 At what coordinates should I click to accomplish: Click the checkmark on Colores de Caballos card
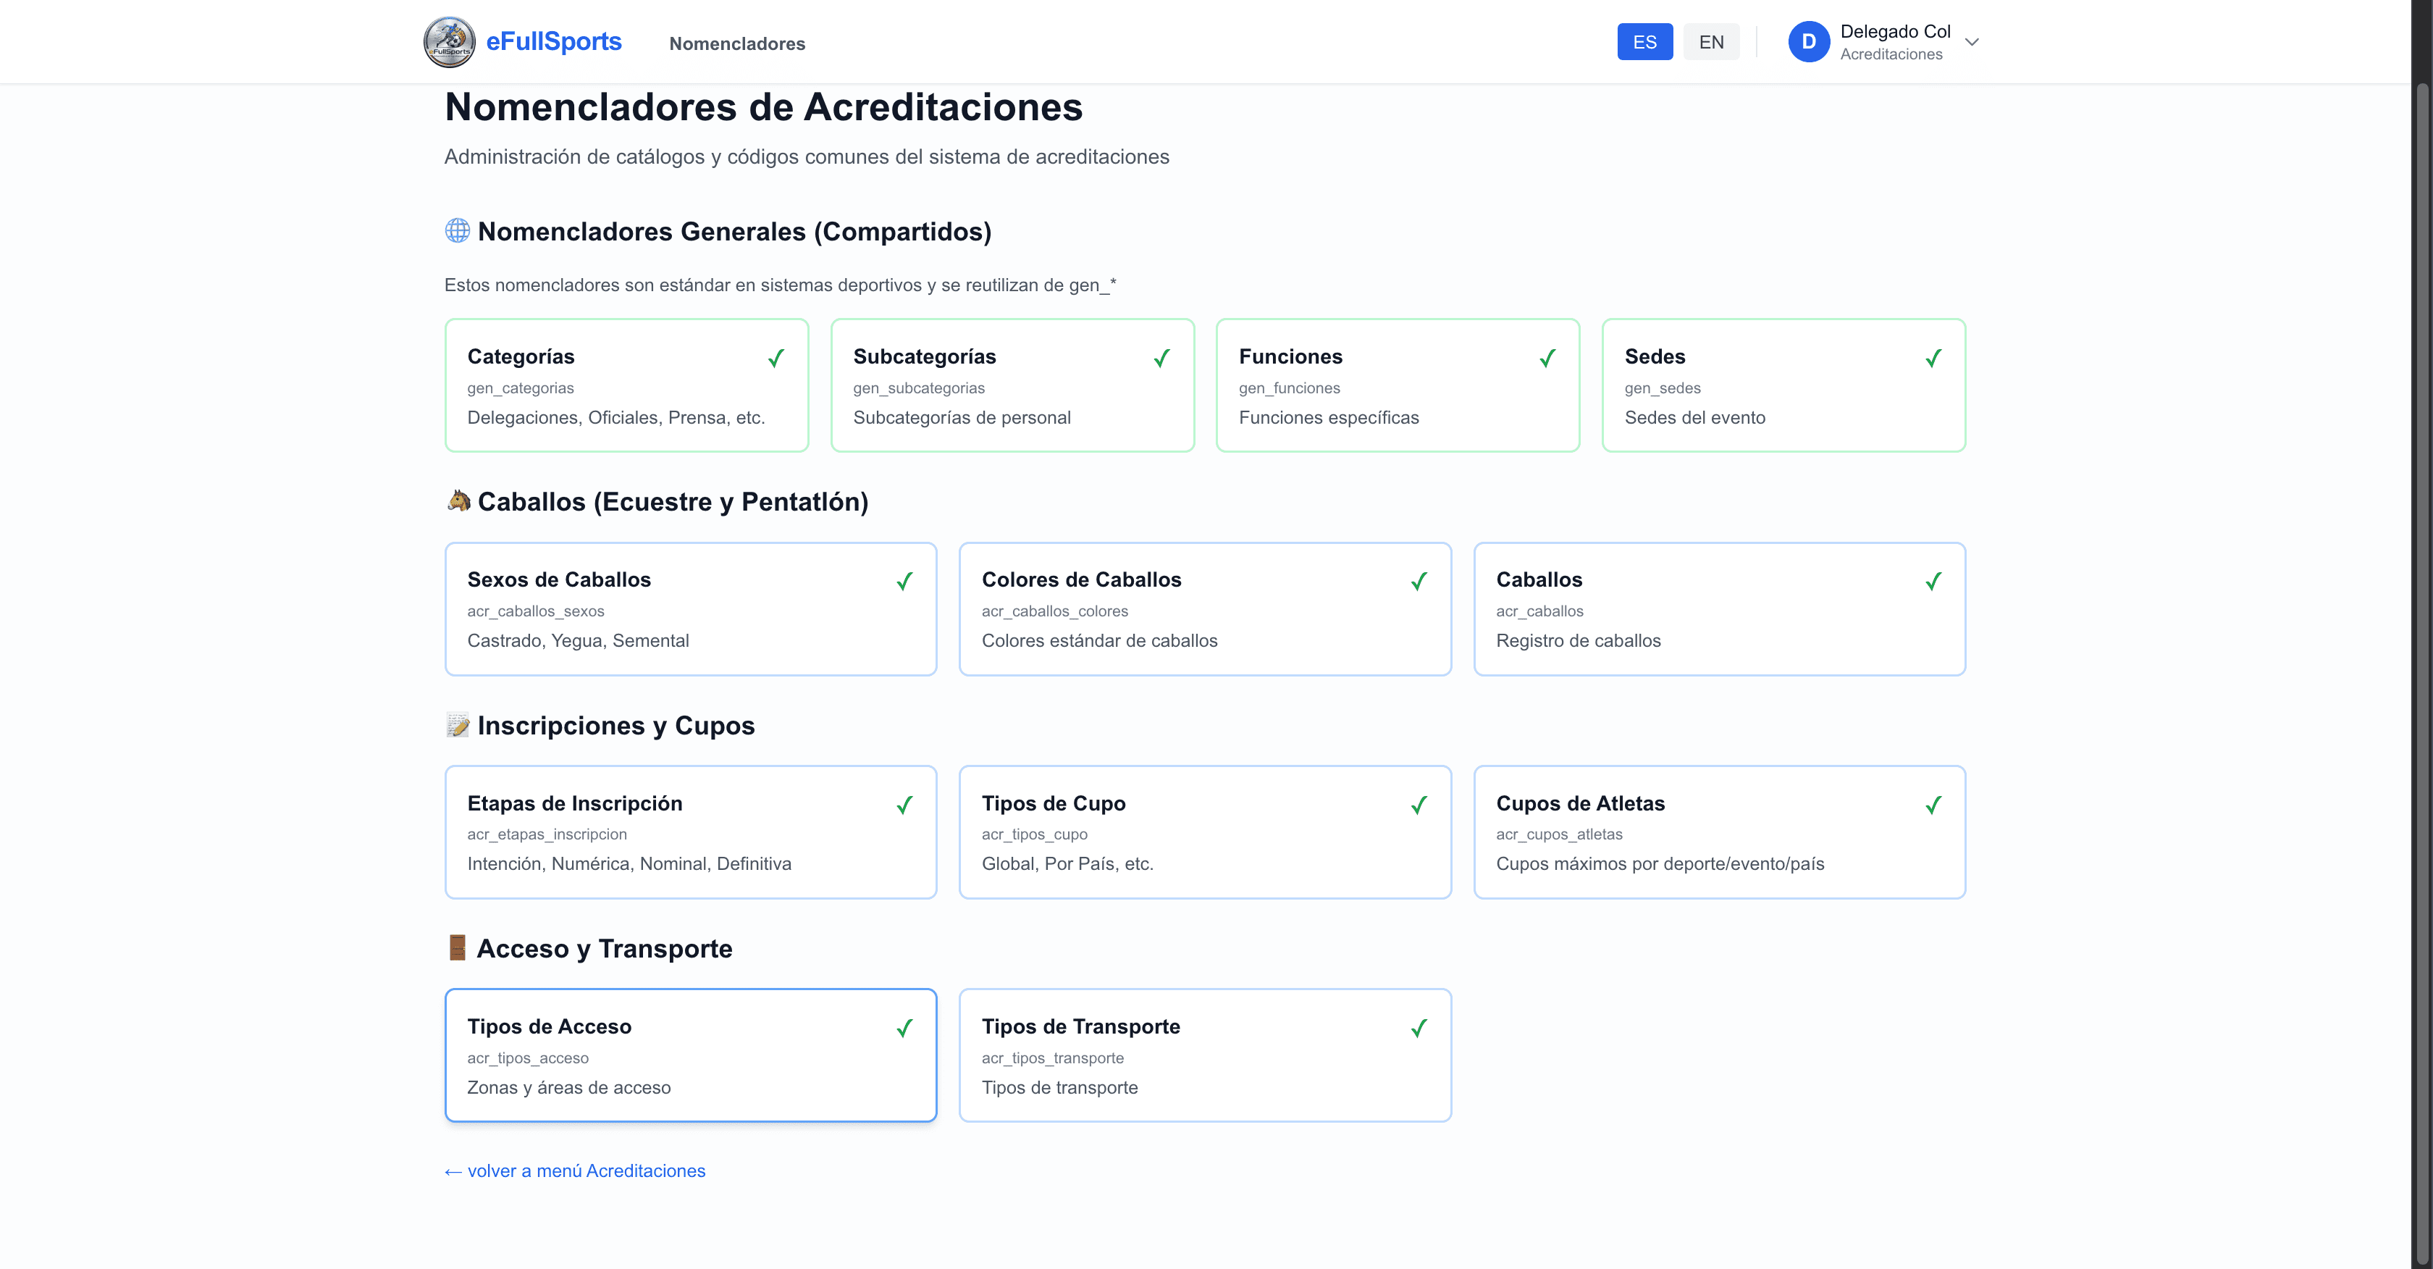1419,581
